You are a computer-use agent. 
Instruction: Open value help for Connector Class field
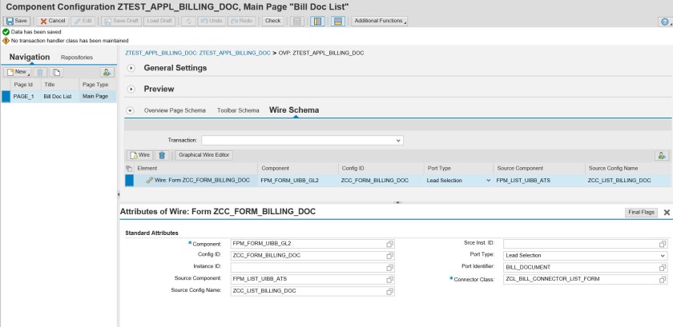[663, 279]
